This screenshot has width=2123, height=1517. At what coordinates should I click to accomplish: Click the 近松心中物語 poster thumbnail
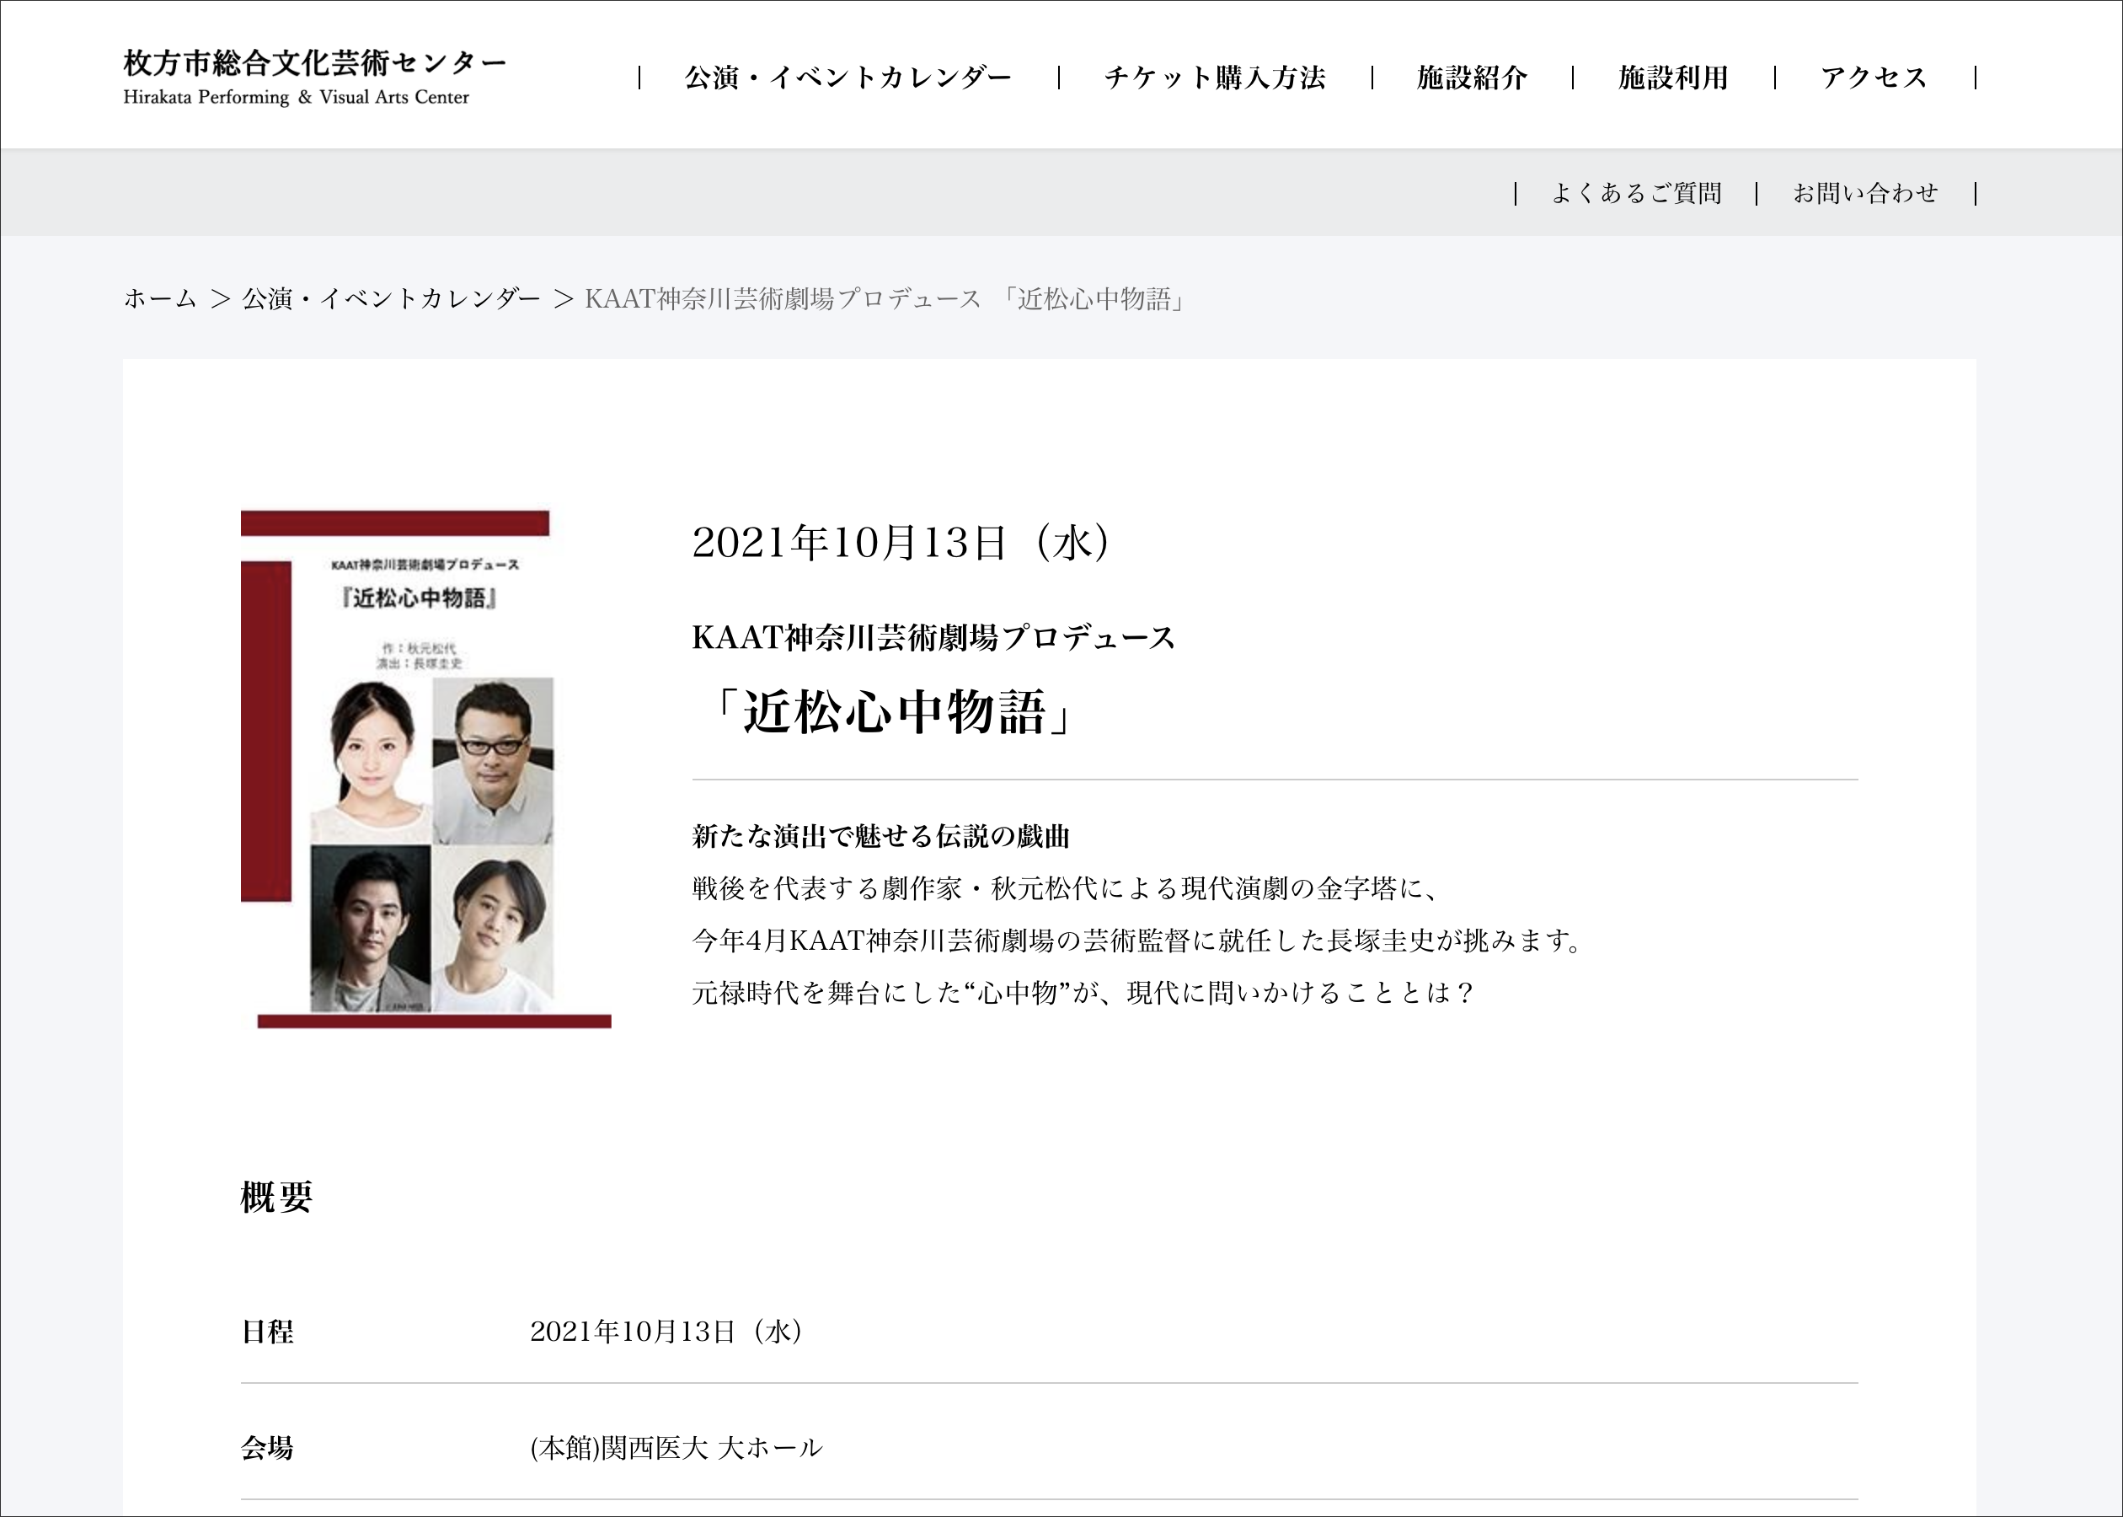[425, 769]
